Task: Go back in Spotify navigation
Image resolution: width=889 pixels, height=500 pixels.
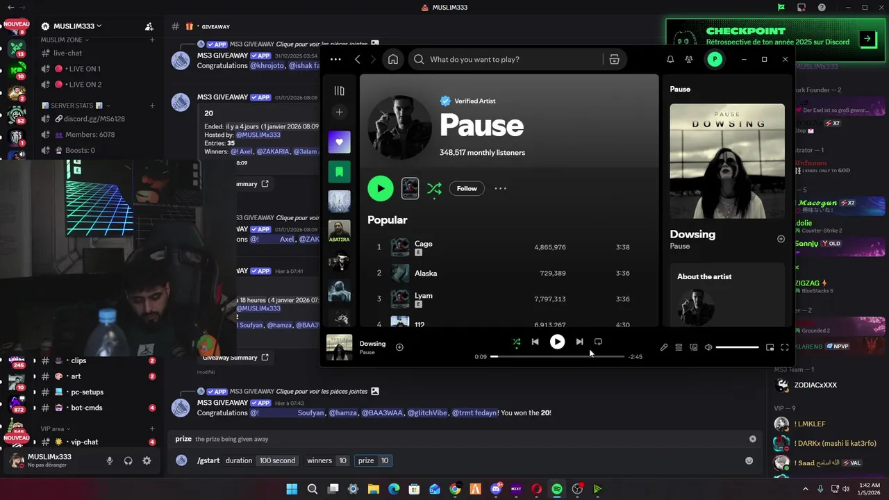Action: pos(358,60)
